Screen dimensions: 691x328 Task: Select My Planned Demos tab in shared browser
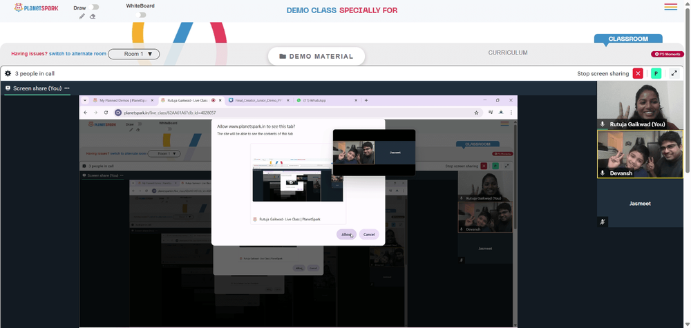(124, 100)
